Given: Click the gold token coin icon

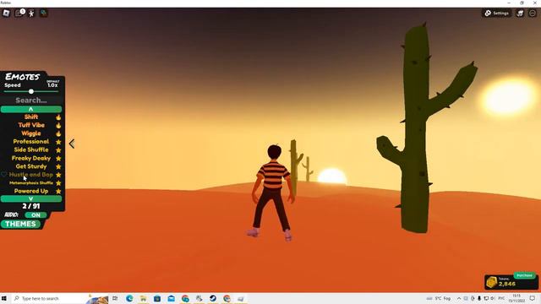Looking at the screenshot, I should point(491,282).
